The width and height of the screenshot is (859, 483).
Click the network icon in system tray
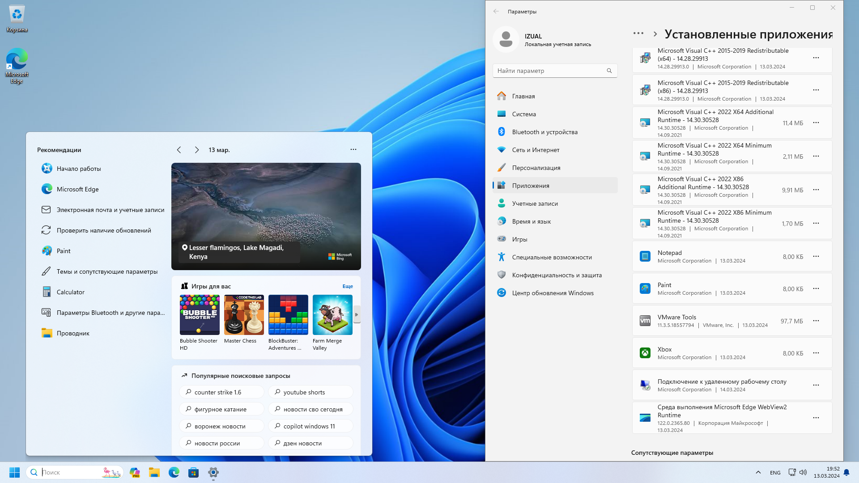pyautogui.click(x=792, y=472)
